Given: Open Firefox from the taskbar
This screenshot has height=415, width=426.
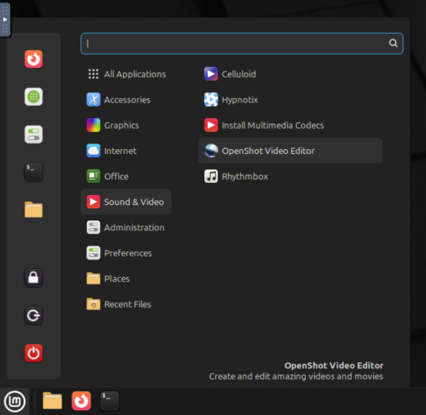Looking at the screenshot, I should tap(81, 401).
